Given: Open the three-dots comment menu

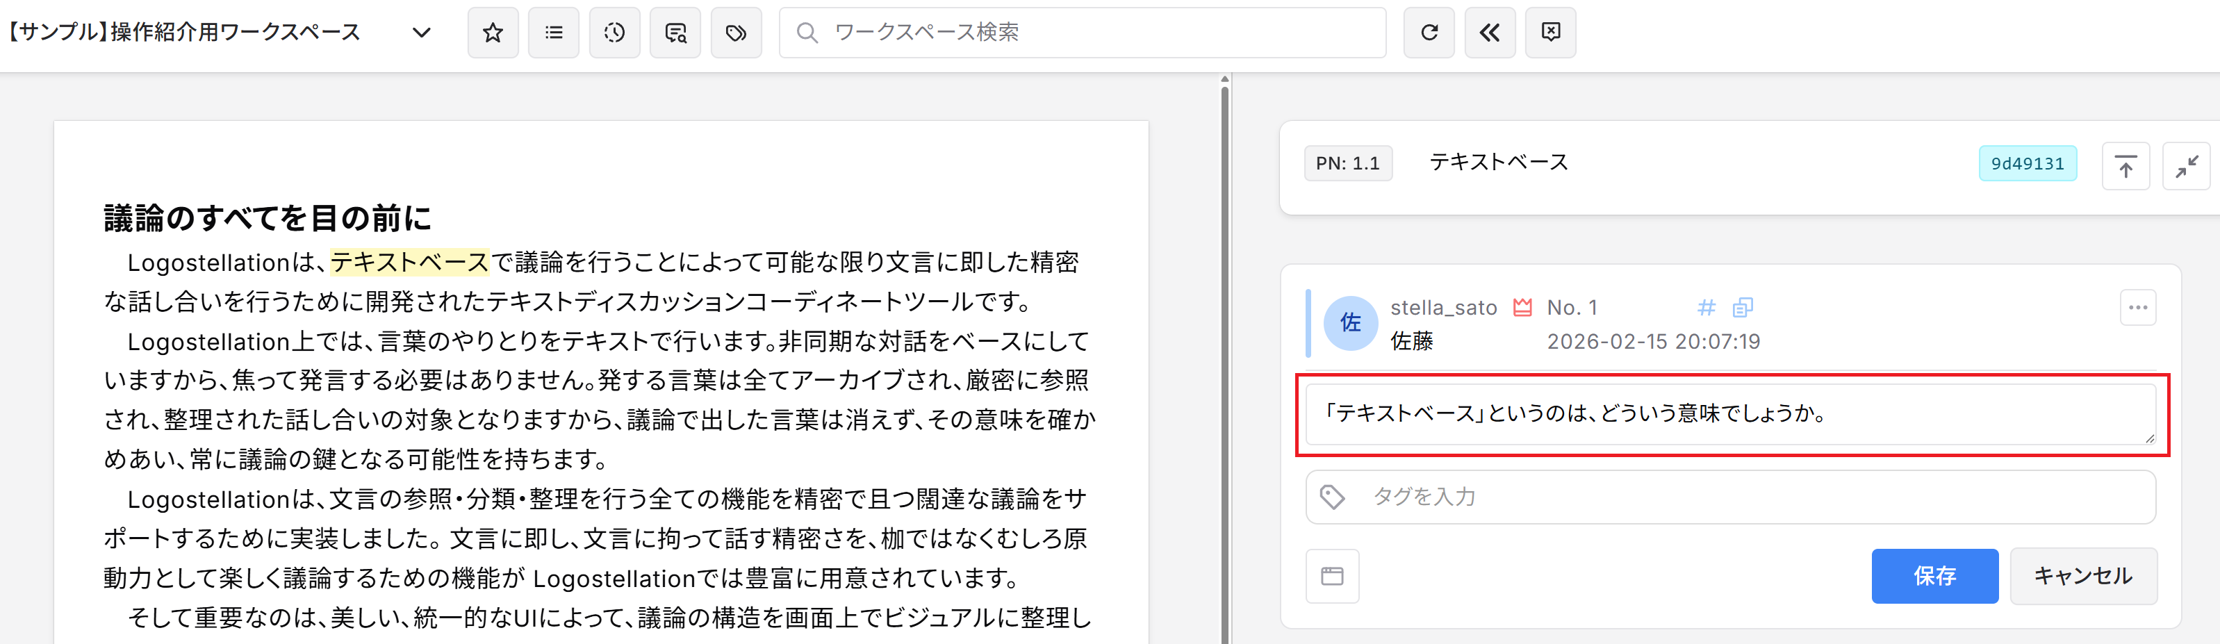Looking at the screenshot, I should point(2138,308).
